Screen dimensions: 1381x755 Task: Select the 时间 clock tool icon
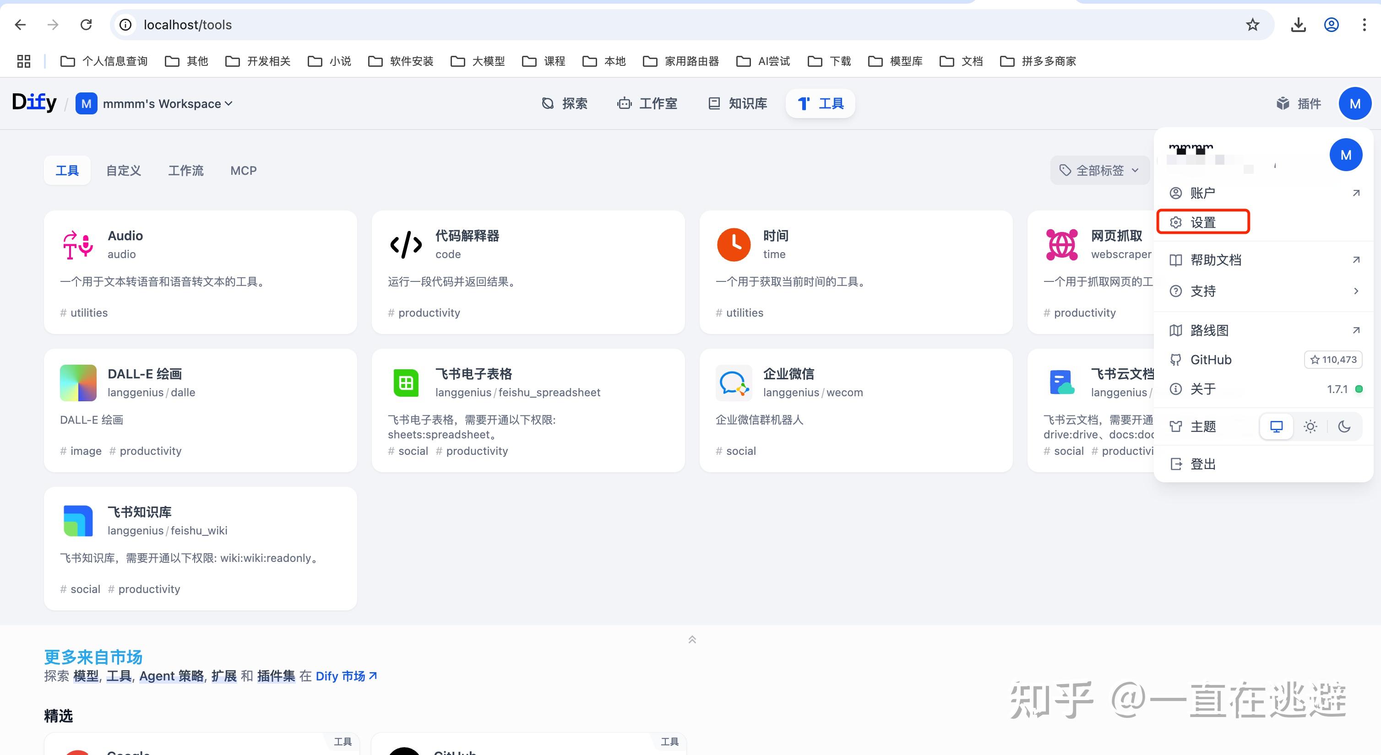734,244
